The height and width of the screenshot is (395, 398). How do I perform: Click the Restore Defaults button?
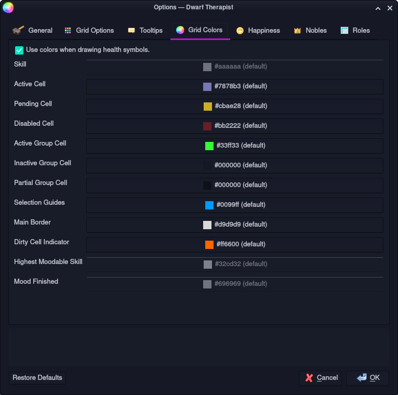pos(37,378)
